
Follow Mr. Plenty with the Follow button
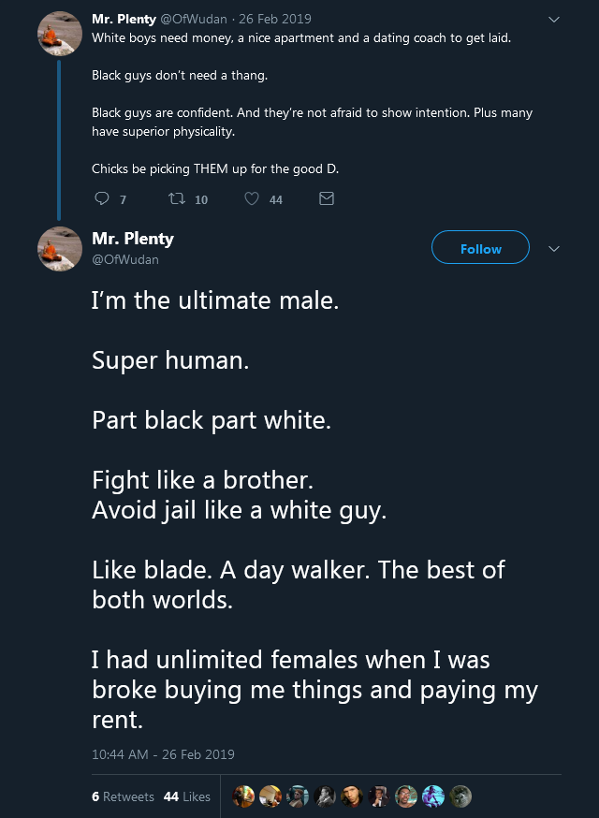click(480, 249)
